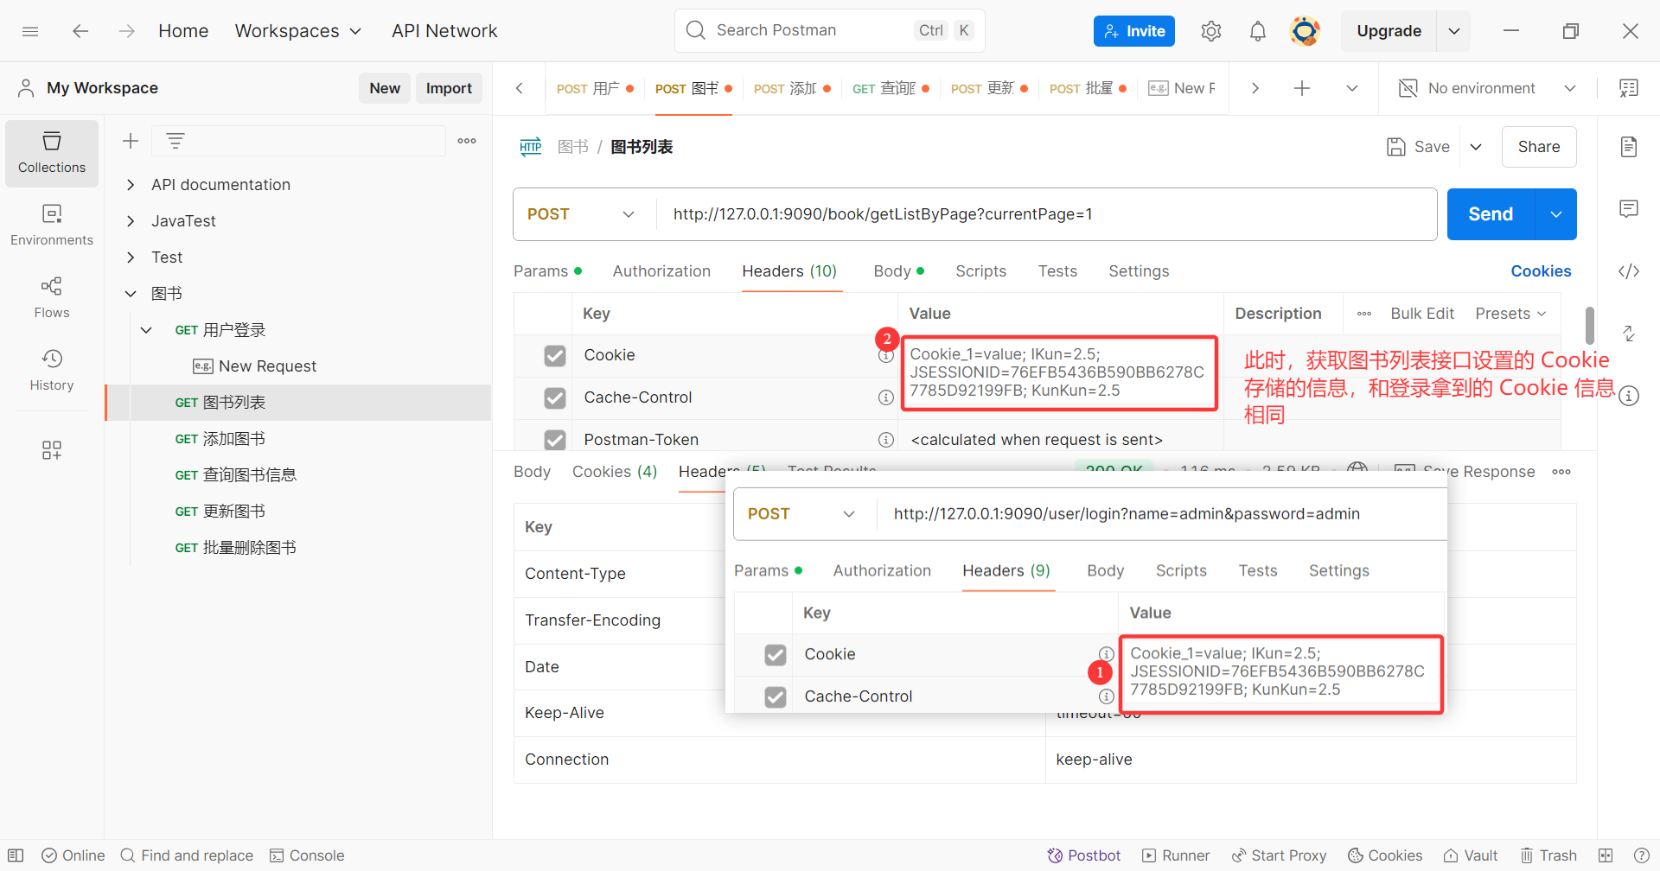
Task: Click the Invite button
Action: click(x=1133, y=31)
